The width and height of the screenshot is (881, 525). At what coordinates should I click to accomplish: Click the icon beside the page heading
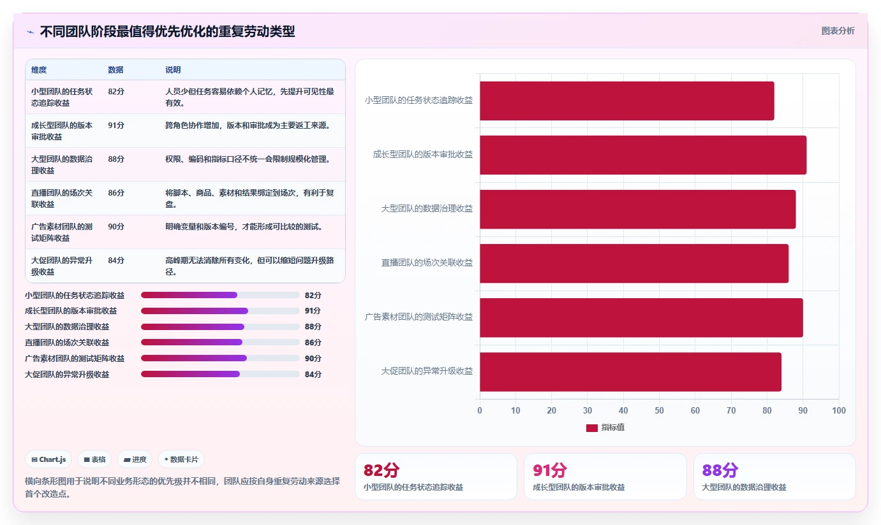pos(30,32)
